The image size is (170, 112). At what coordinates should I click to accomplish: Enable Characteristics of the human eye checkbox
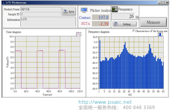pos(134,31)
